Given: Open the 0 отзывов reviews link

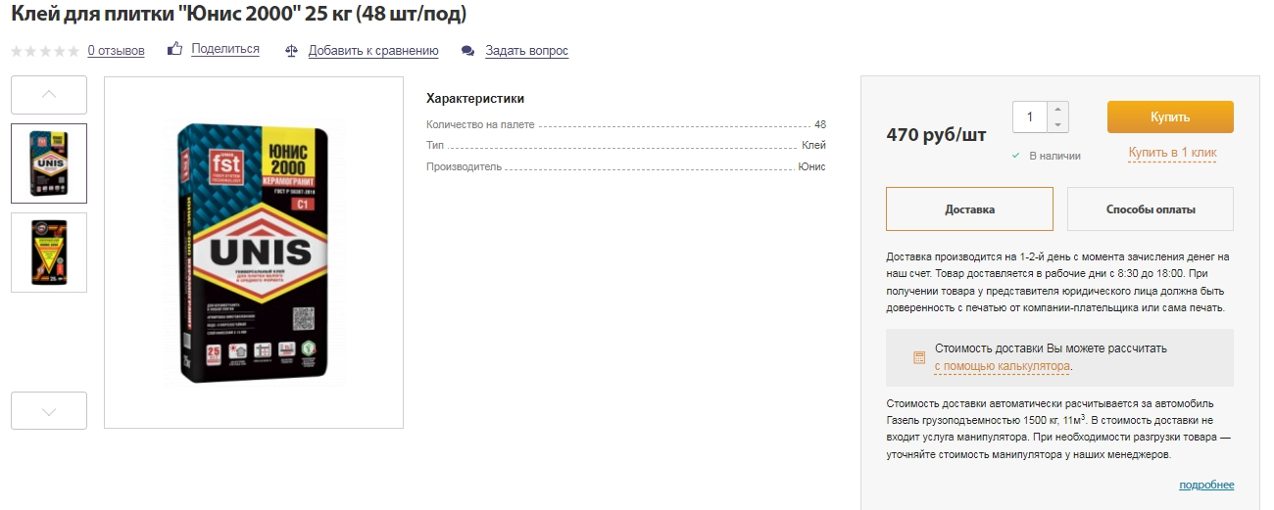Looking at the screenshot, I should coord(116,50).
